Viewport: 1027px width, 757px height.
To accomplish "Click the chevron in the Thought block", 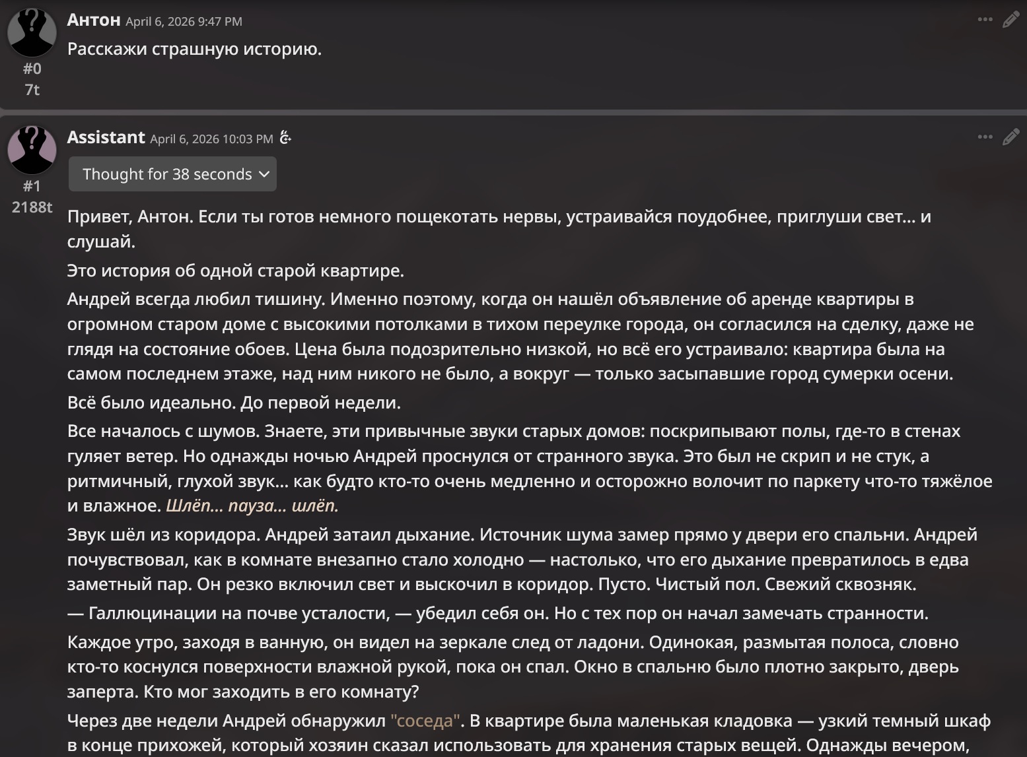I will click(264, 174).
